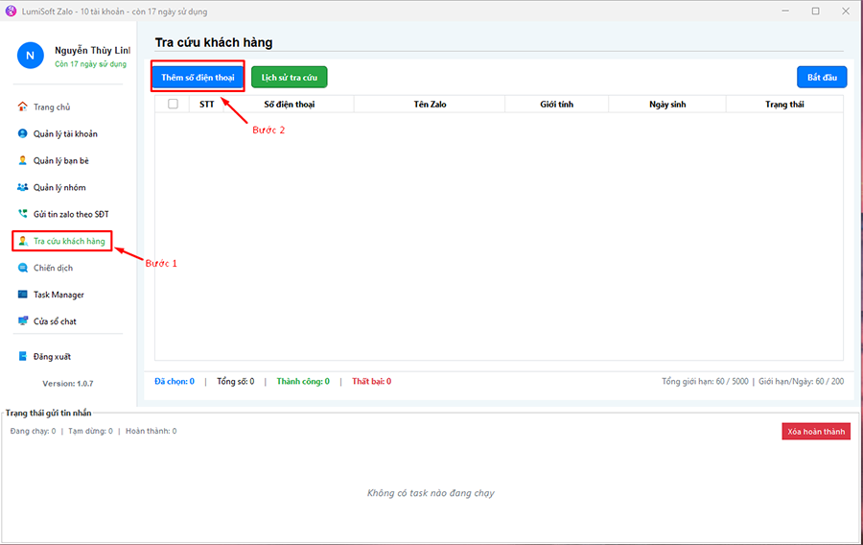Select the Quản lý bạn bè icon
The width and height of the screenshot is (863, 545).
(23, 161)
